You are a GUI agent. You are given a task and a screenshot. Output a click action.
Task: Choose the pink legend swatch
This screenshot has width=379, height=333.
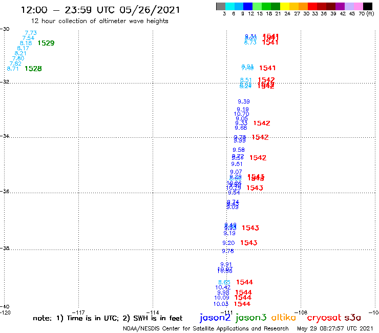359,7
